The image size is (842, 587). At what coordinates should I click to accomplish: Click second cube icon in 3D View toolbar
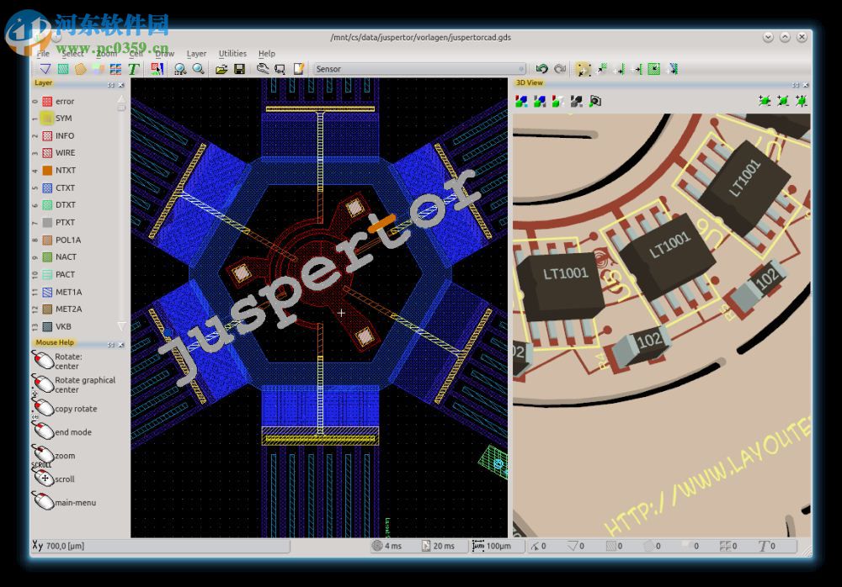click(540, 101)
